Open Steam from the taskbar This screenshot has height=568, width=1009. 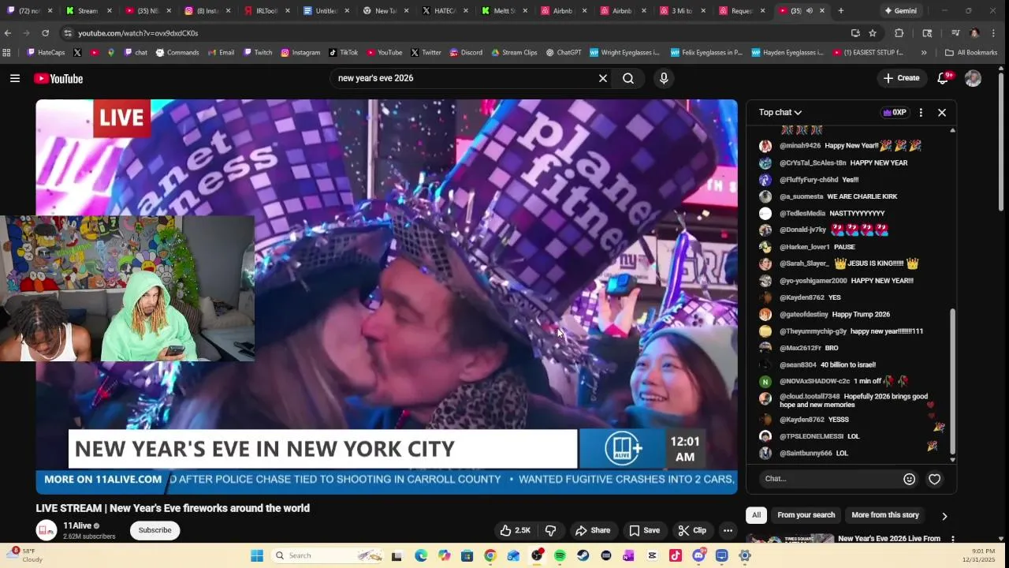583,555
